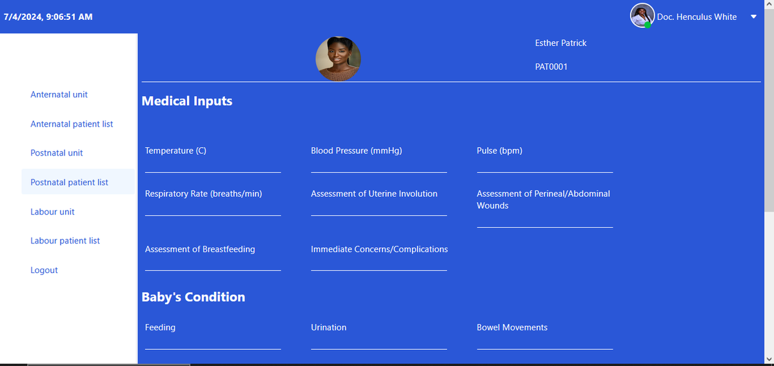
Task: Open the Labour unit page
Action: (53, 212)
